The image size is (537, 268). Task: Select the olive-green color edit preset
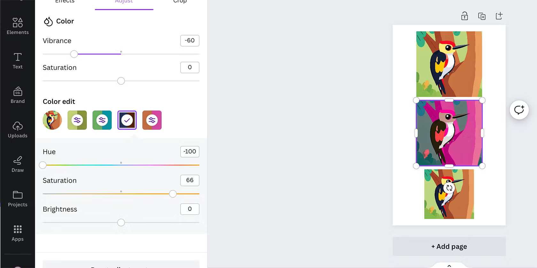(x=77, y=120)
